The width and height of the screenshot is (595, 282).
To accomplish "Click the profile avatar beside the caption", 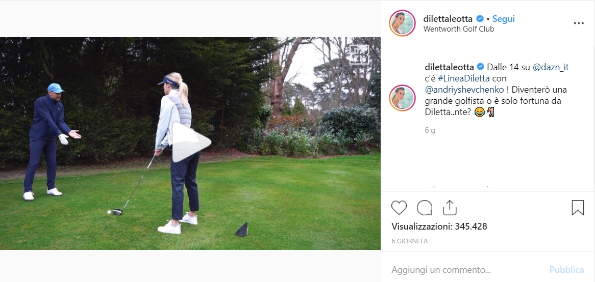I will (x=402, y=98).
